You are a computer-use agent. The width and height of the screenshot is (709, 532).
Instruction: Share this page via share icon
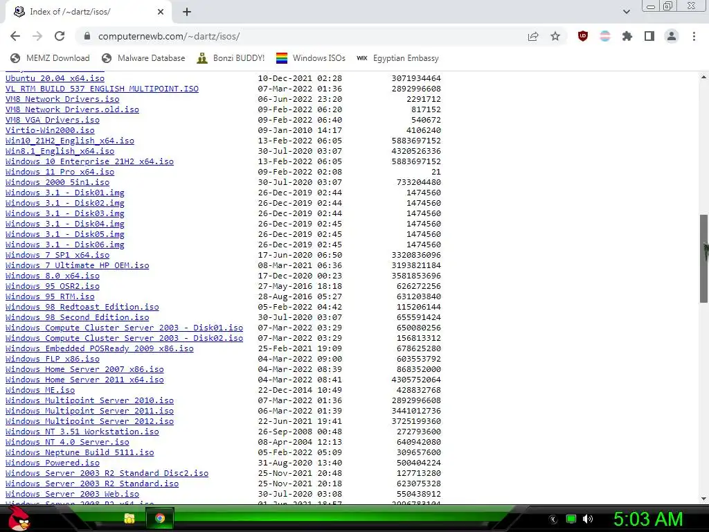[533, 36]
